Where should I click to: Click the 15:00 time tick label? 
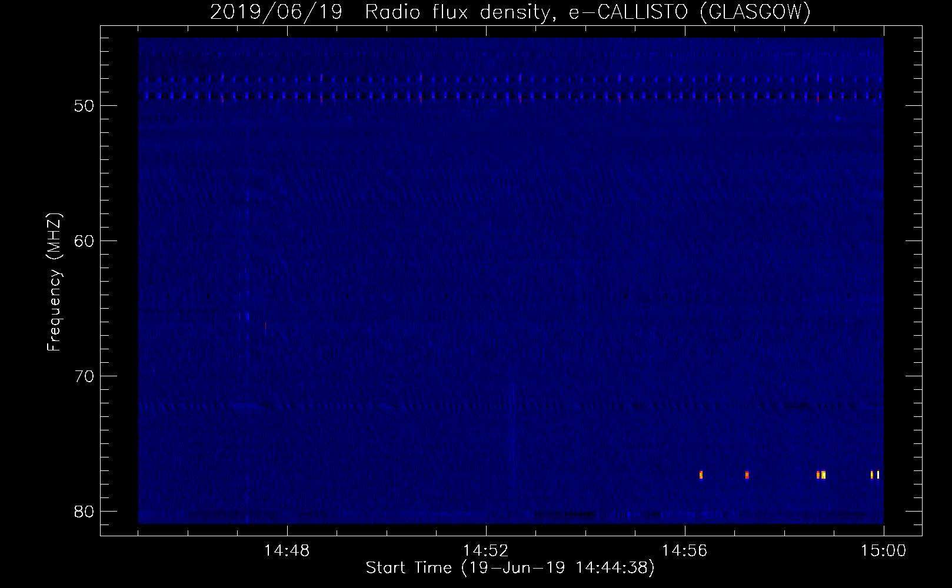click(884, 551)
